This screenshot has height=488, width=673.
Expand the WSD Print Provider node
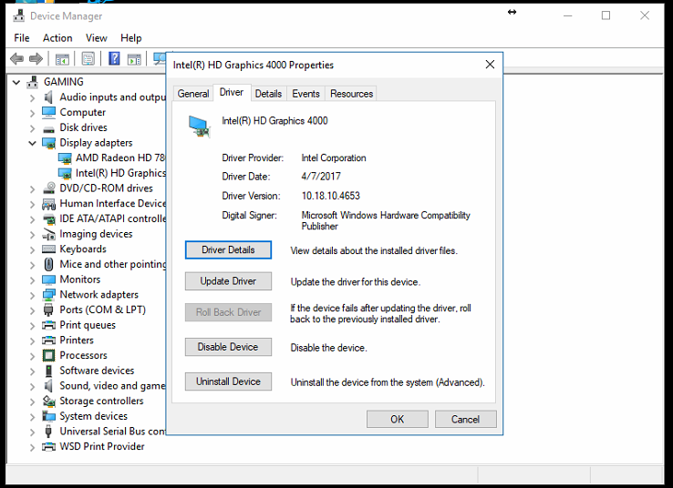[33, 447]
